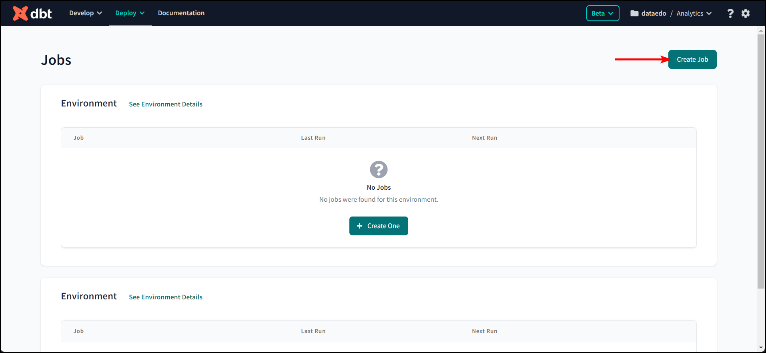This screenshot has height=353, width=766.
Task: Go to the Documentation tab
Action: [x=181, y=13]
